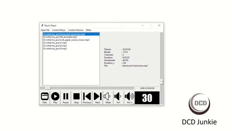Select file_example.mp3 in the playlist

pos(71,37)
